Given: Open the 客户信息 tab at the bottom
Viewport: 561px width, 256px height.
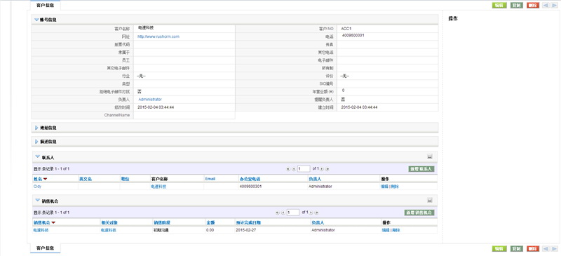Looking at the screenshot, I should [x=46, y=248].
